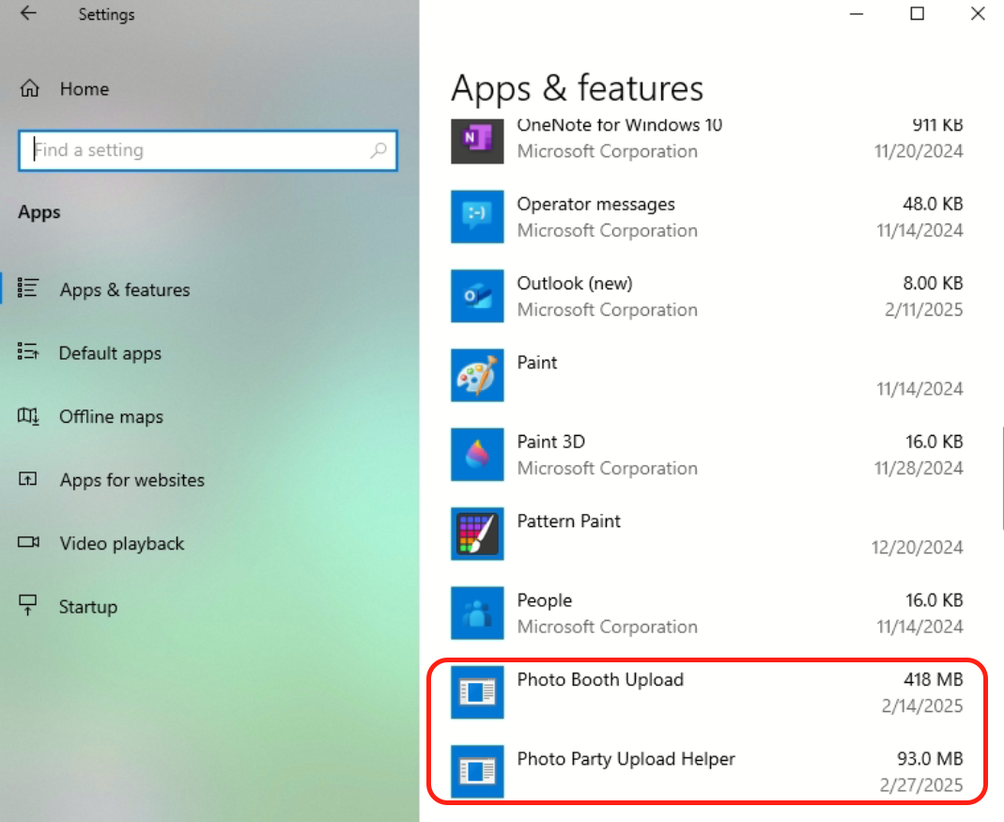Select Paint 3D entry name
The height and width of the screenshot is (822, 1004).
pos(550,442)
